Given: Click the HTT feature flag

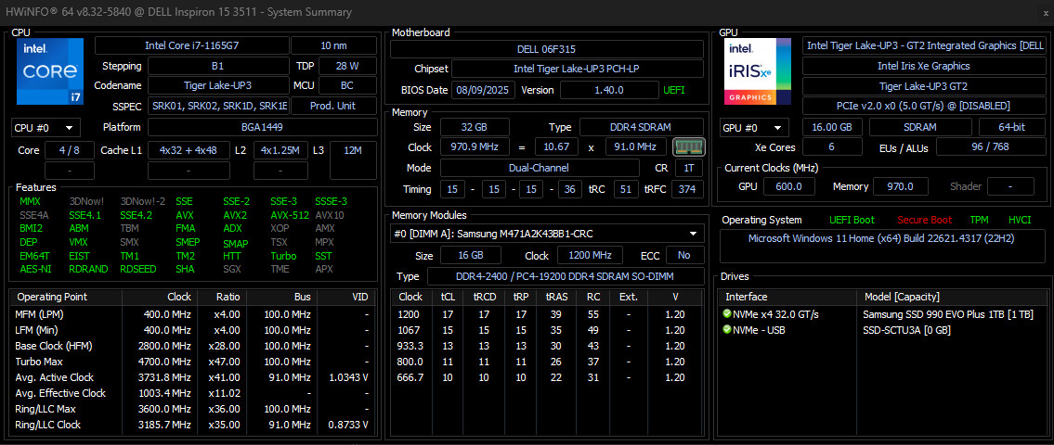Looking at the screenshot, I should point(231,256).
